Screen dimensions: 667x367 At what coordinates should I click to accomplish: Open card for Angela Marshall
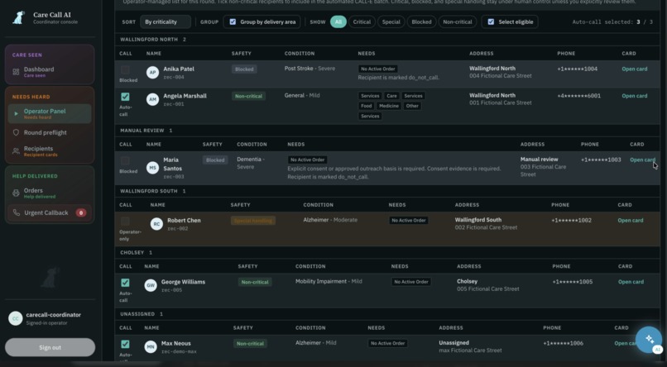634,96
